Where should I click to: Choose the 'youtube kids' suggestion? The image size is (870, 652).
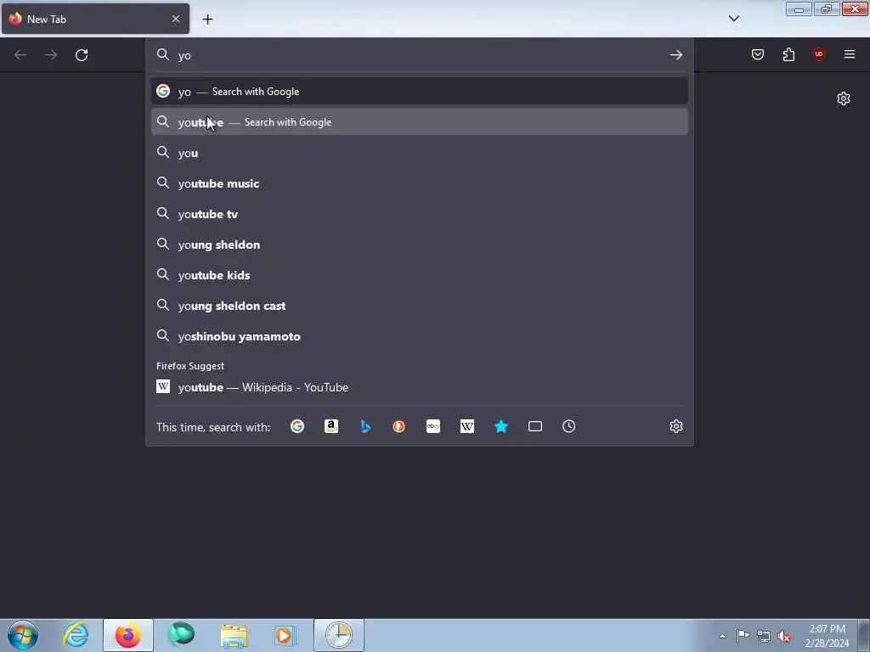[x=420, y=275]
